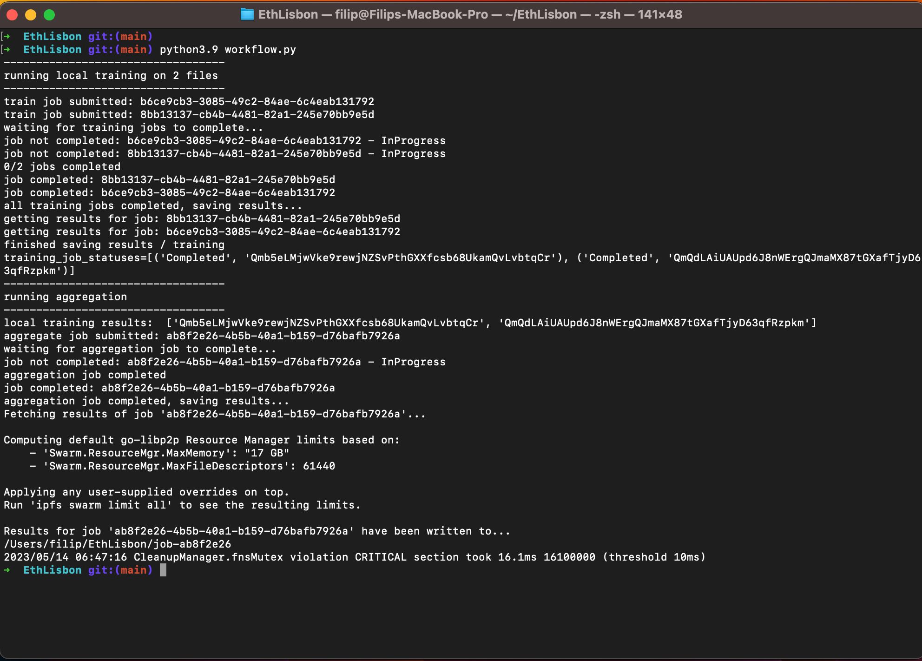Click the red close window button
The image size is (922, 661).
pos(13,15)
